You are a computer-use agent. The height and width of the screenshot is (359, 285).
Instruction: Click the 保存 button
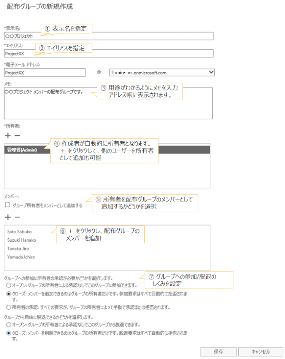pos(218,352)
